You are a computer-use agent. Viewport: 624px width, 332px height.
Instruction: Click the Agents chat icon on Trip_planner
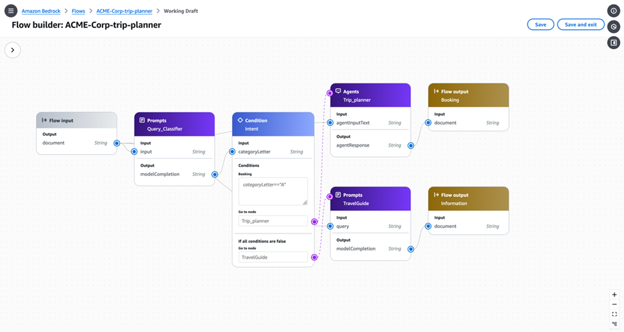(338, 91)
